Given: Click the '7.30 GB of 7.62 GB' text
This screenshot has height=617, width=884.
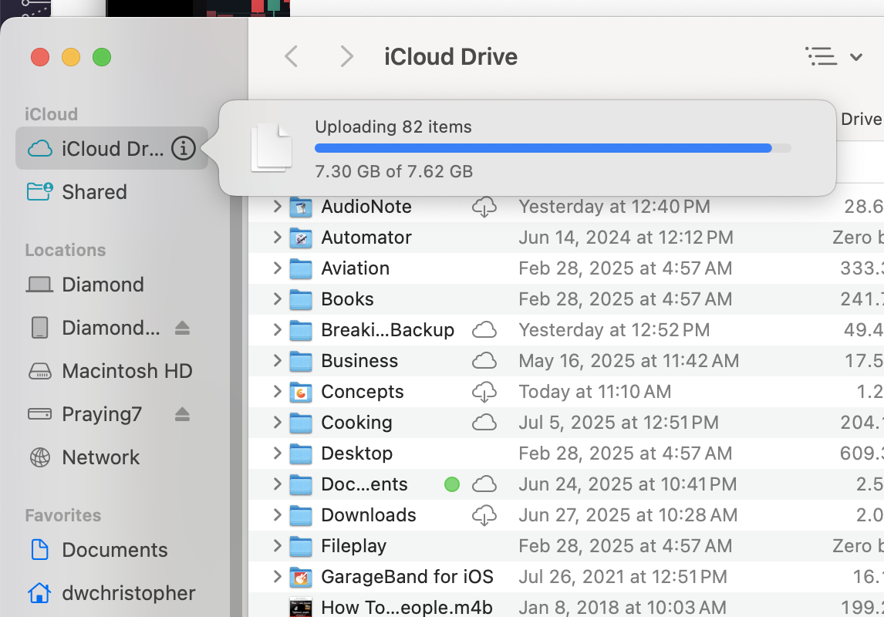Looking at the screenshot, I should tap(393, 171).
